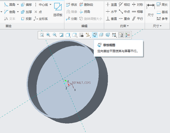Click the 草绘 group label
This screenshot has width=170, height=133.
[x=9, y=26]
